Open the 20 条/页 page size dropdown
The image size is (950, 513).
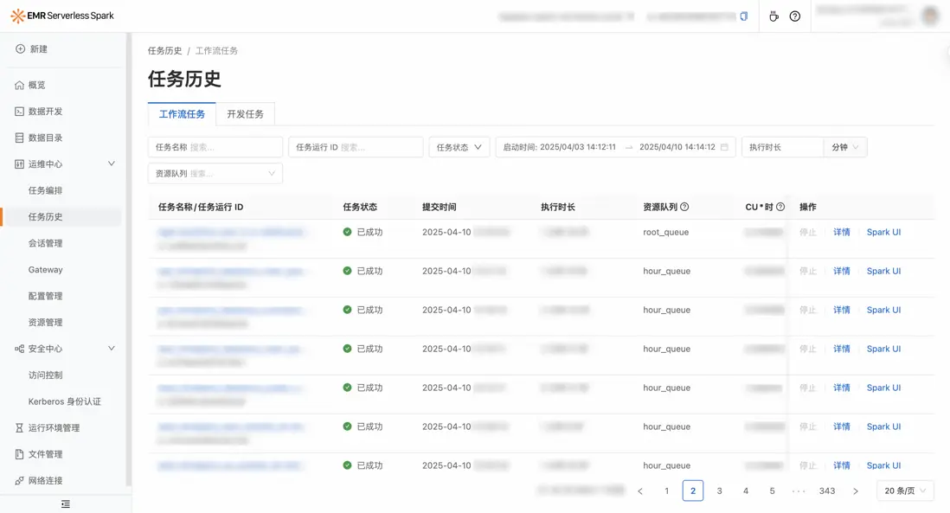coord(905,491)
